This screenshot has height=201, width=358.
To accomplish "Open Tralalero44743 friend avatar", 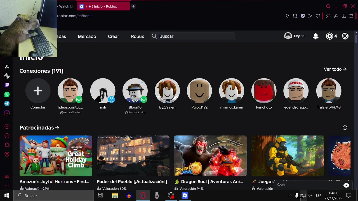I will point(329,91).
